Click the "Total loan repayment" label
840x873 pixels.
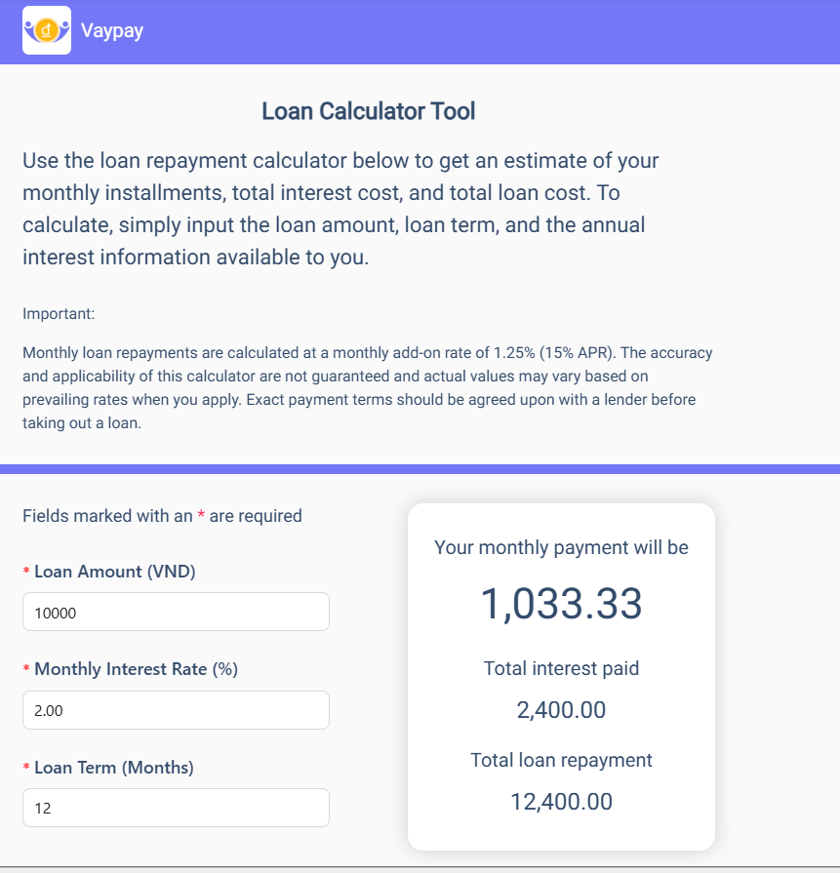tap(561, 760)
